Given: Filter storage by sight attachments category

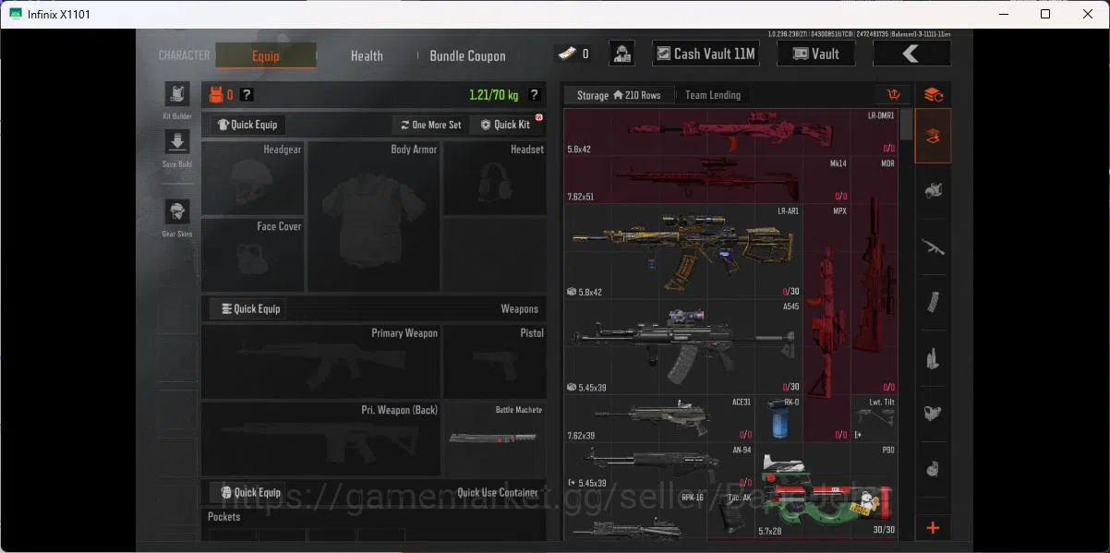Looking at the screenshot, I should (x=933, y=413).
